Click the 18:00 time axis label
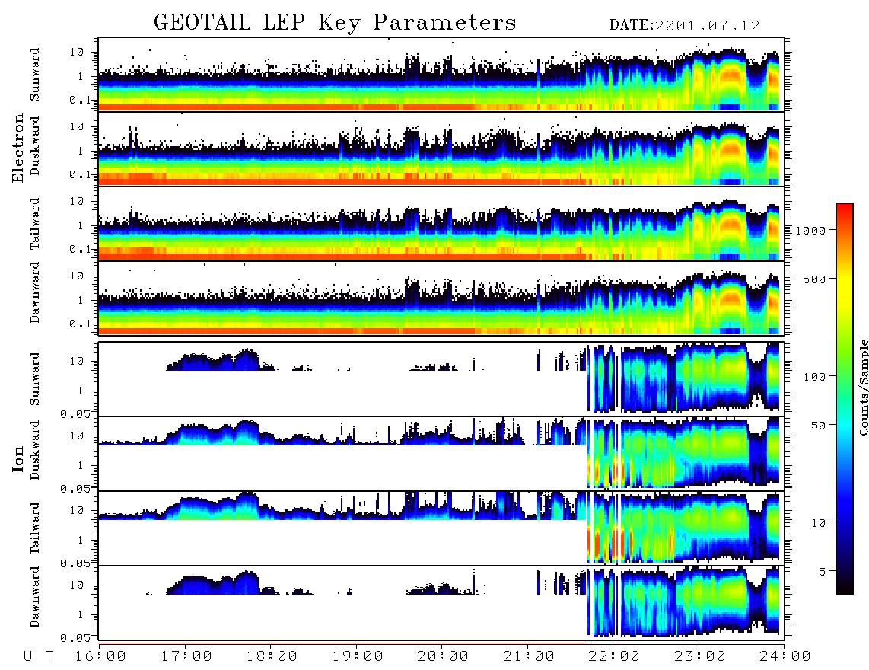Viewport: 869px width, 670px height. pos(272,657)
